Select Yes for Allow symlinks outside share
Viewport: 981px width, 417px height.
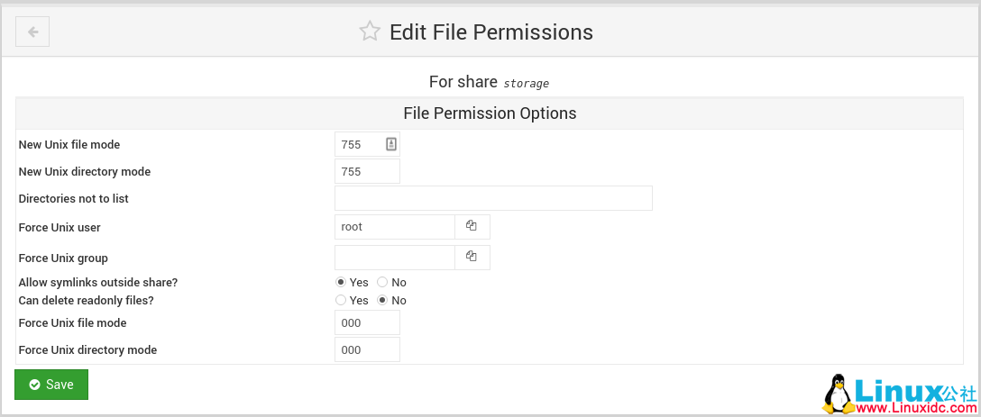341,283
